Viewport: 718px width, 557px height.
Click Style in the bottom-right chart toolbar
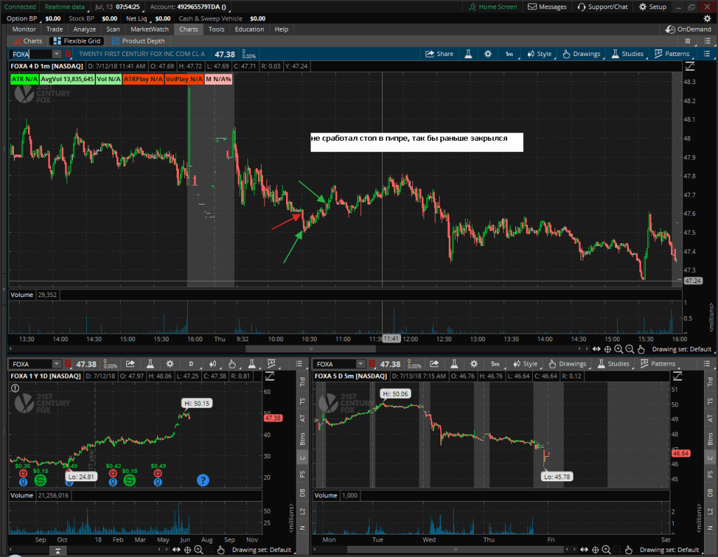click(524, 364)
